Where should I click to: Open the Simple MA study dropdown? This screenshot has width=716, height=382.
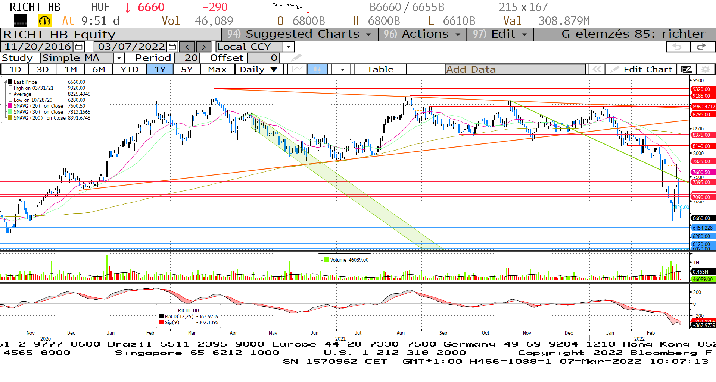click(x=119, y=58)
